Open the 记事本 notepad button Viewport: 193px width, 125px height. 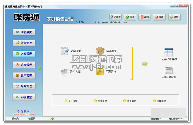tap(115, 17)
